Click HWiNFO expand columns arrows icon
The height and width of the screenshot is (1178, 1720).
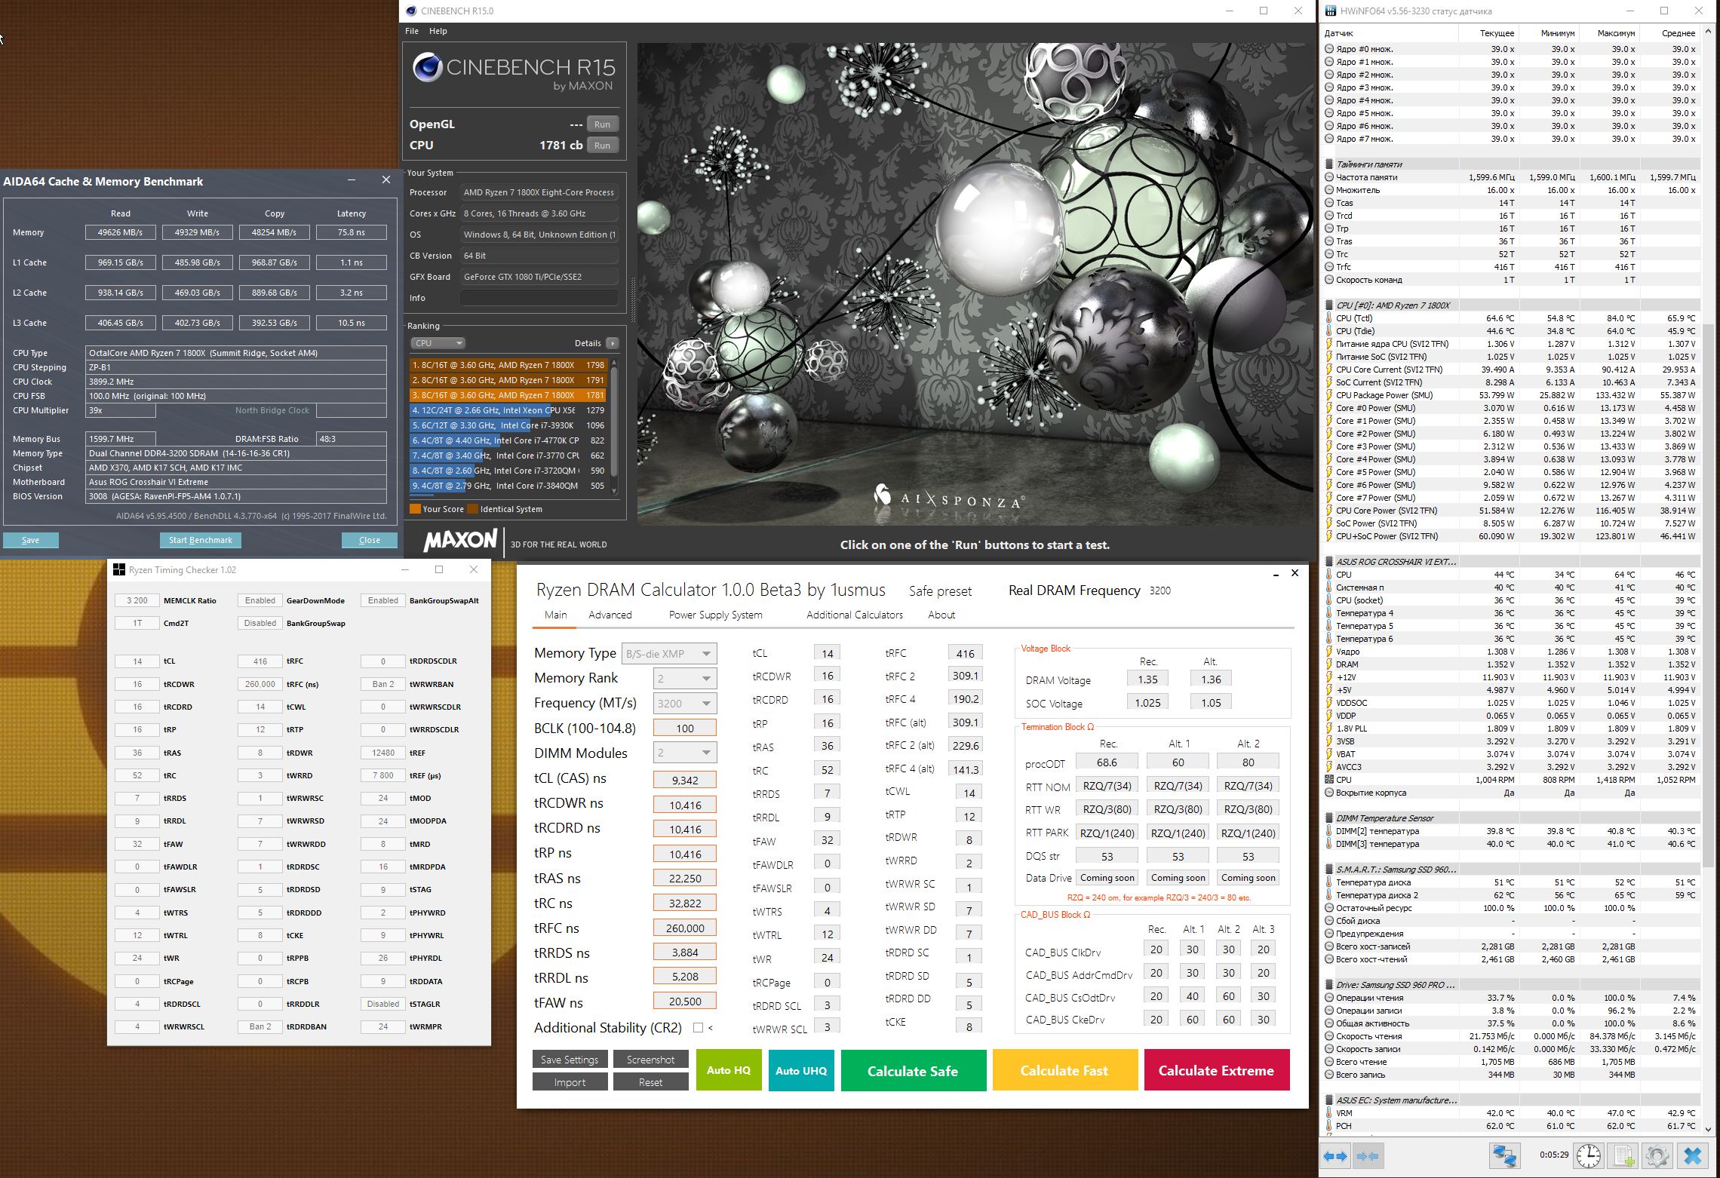tap(1335, 1156)
